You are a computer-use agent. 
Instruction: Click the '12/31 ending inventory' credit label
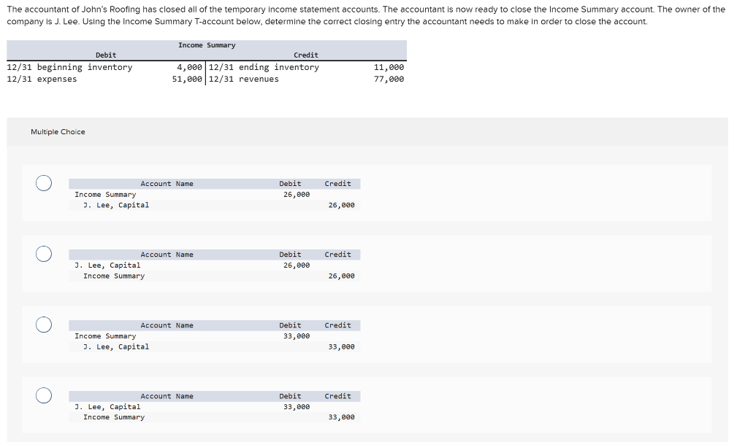coord(264,67)
